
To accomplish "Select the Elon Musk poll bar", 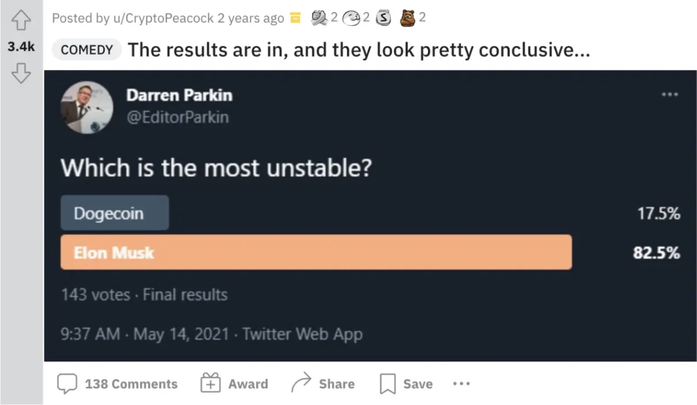I will pyautogui.click(x=316, y=253).
